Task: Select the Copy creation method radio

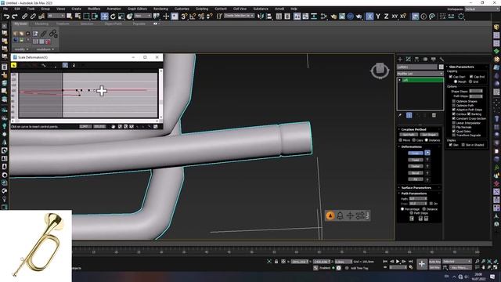Action: [414, 140]
